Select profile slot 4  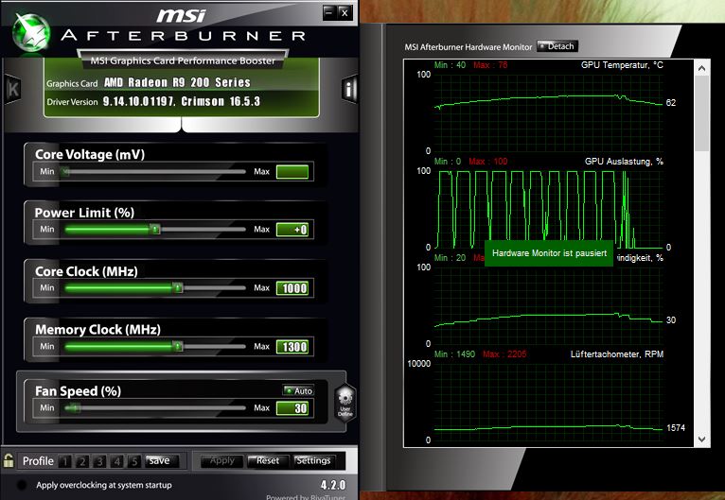pos(116,460)
